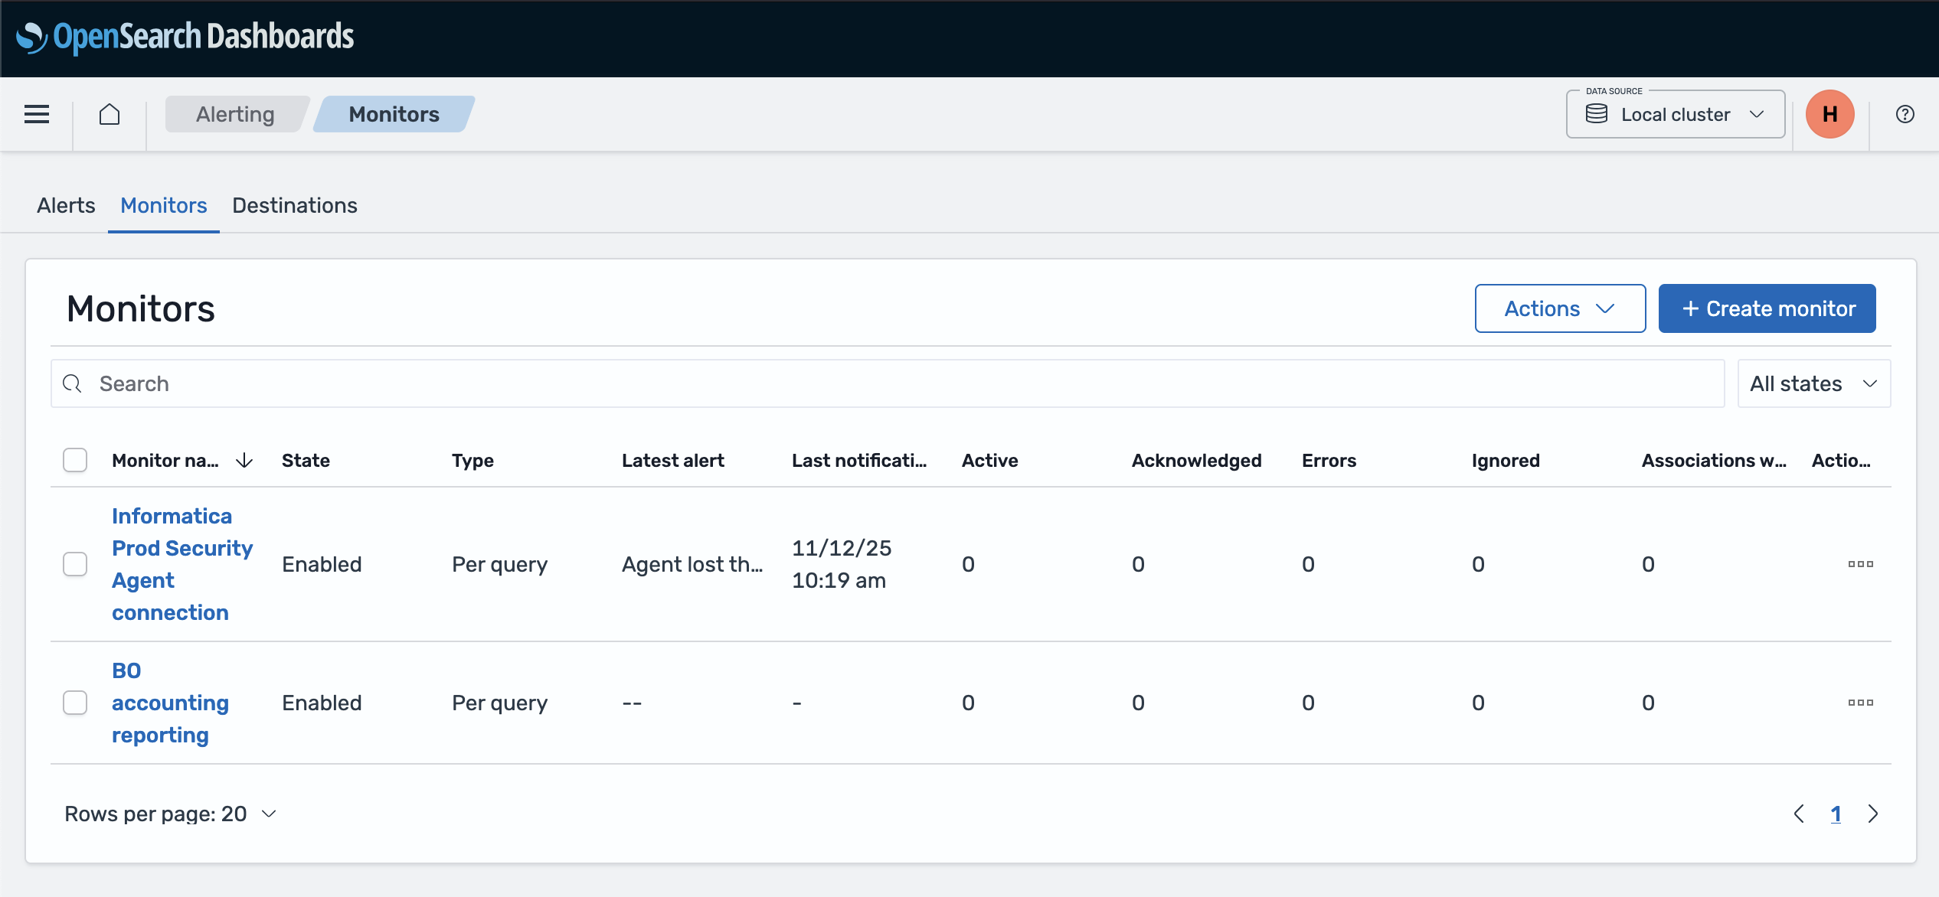Screen dimensions: 1939x897
Task: Switch to the Destinations tab
Action: [x=294, y=205]
